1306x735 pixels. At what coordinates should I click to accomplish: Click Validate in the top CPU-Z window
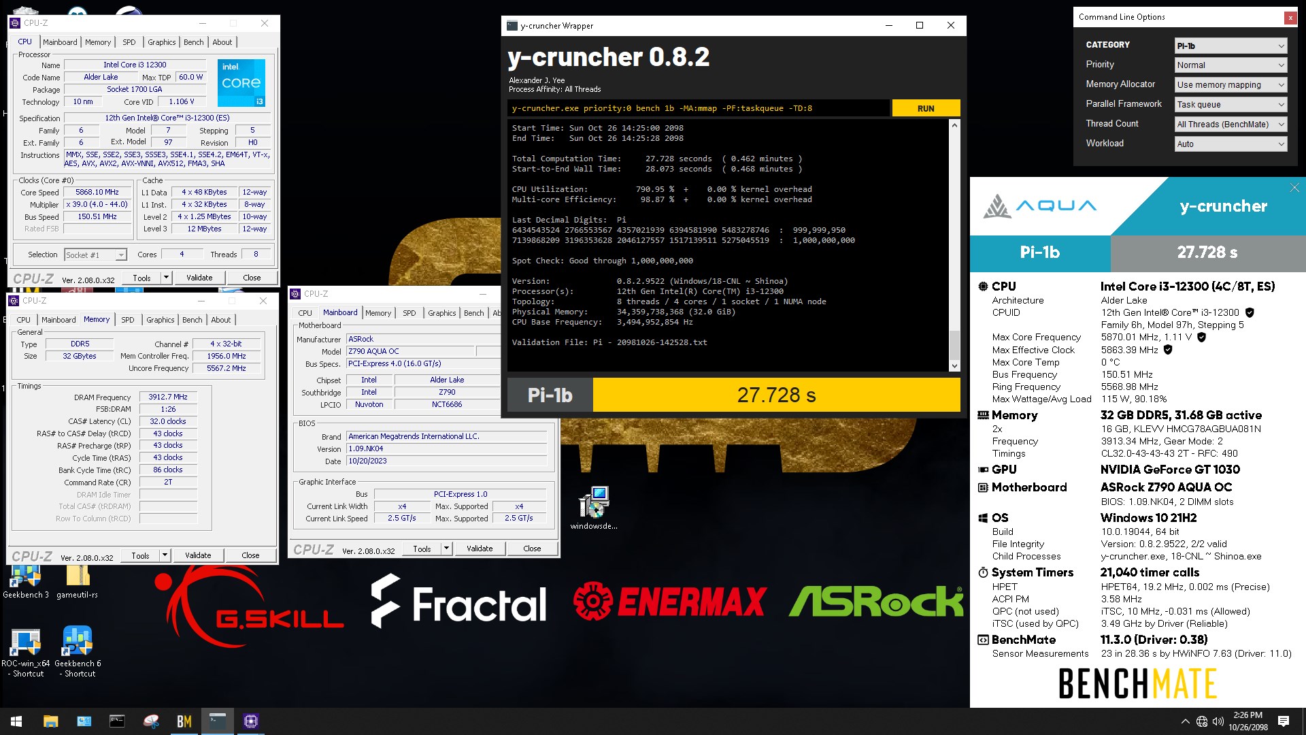[199, 278]
